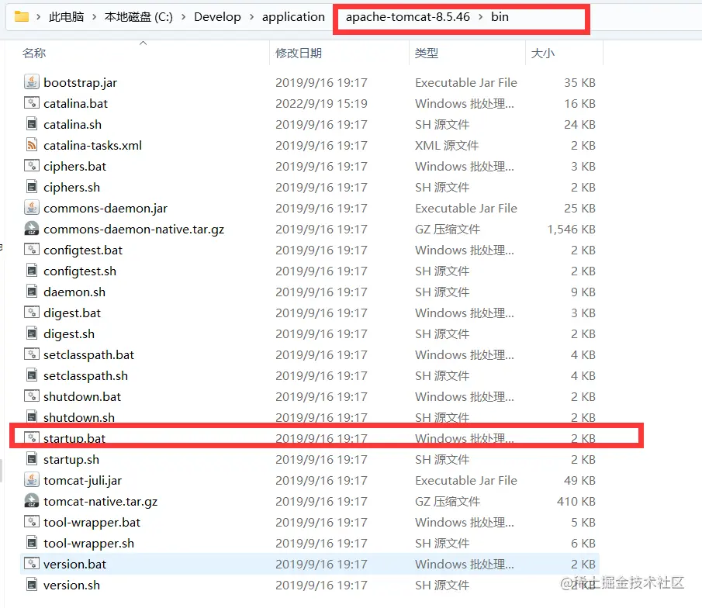This screenshot has width=702, height=608.
Task: Click the 1,546 KB size cell
Action: [571, 230]
